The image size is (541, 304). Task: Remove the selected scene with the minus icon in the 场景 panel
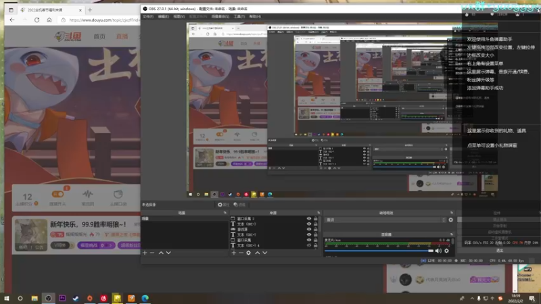(152, 253)
